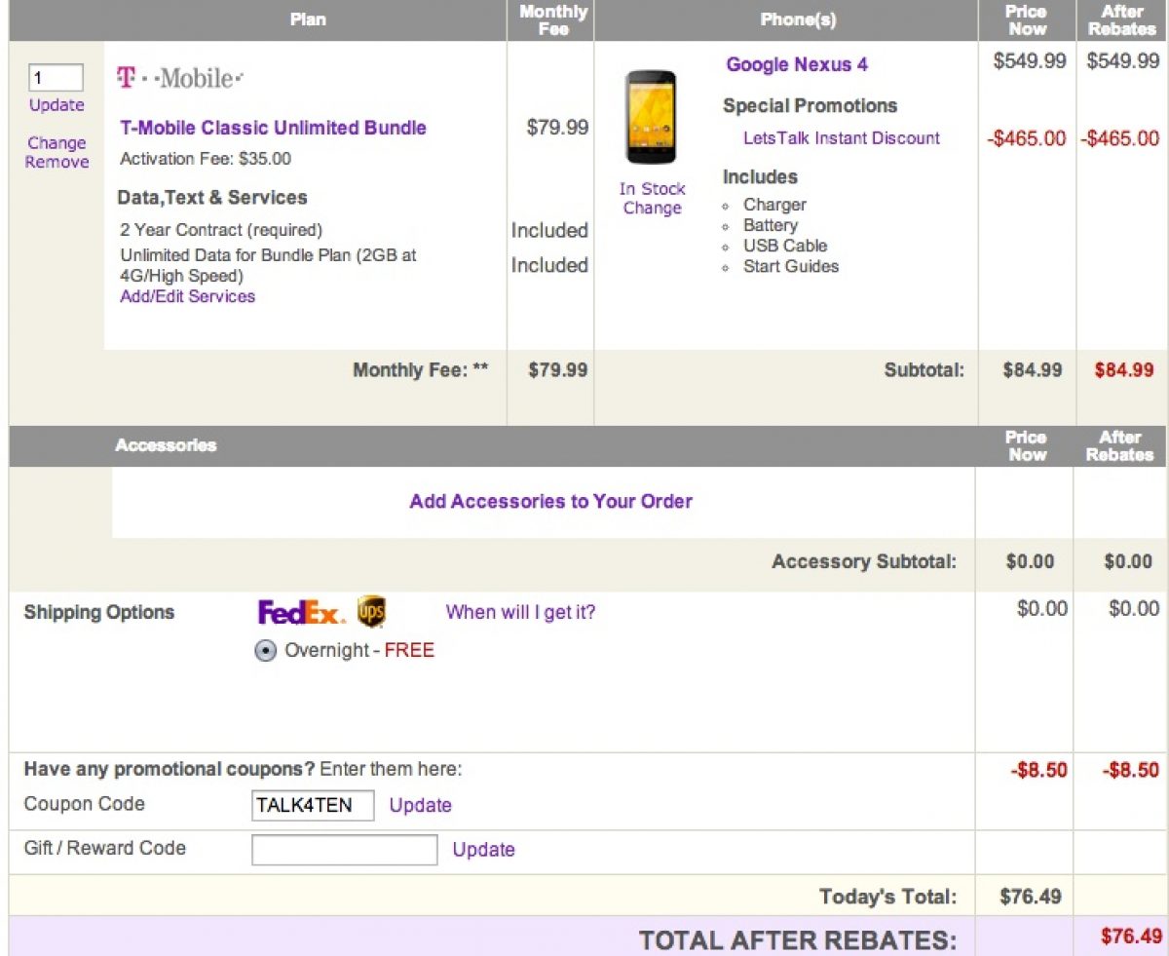Click the UPS shield logo

coord(371,612)
